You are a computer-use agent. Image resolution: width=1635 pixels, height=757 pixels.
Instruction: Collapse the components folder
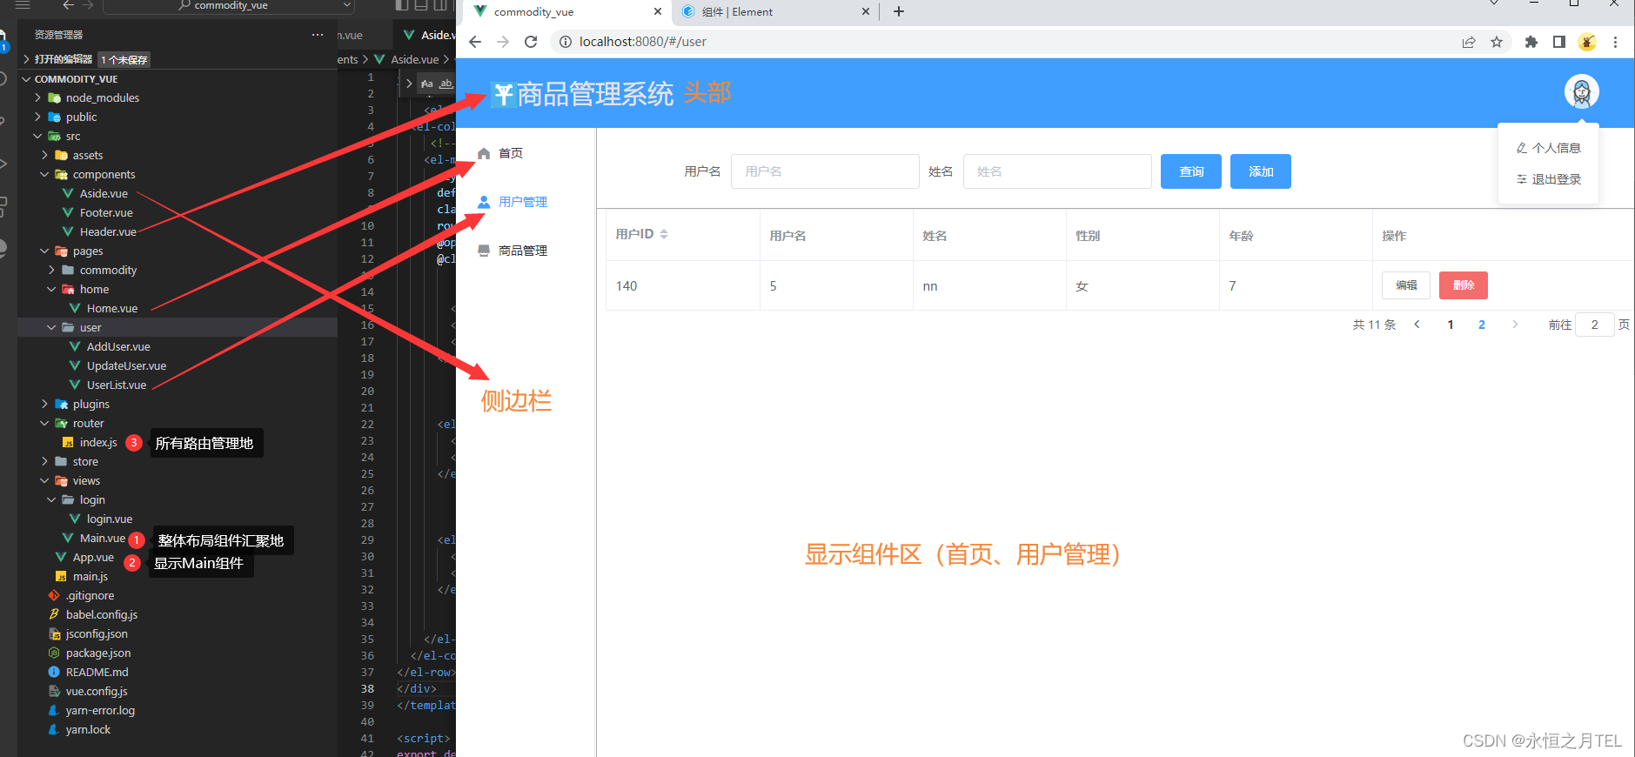tap(44, 174)
